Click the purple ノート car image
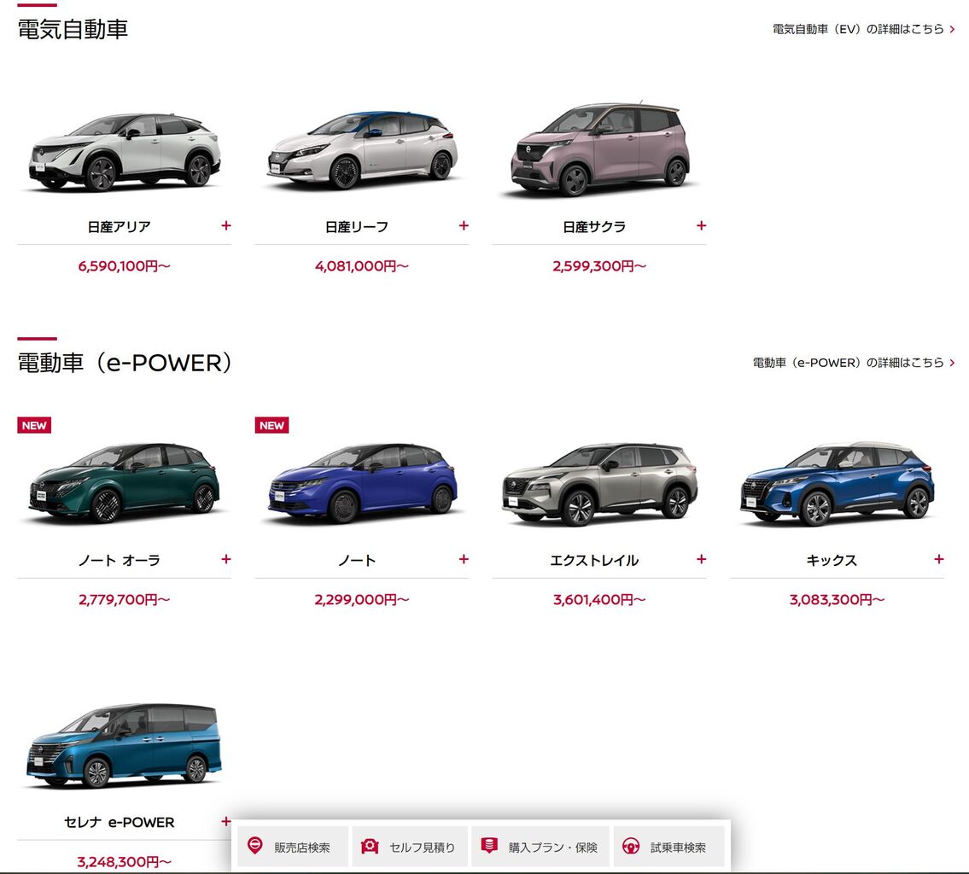 point(362,483)
